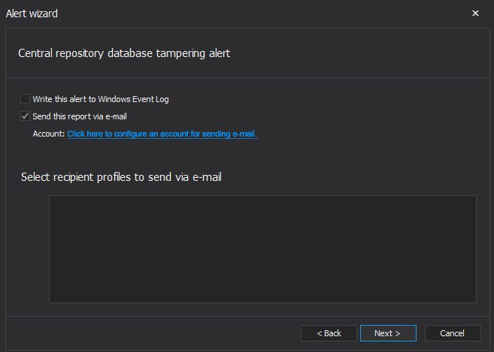Click the "Central repository database tampering alert" heading

click(124, 53)
